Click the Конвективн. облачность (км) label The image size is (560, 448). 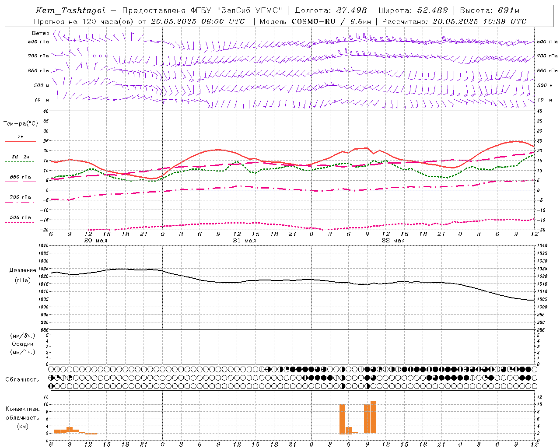tap(22, 417)
